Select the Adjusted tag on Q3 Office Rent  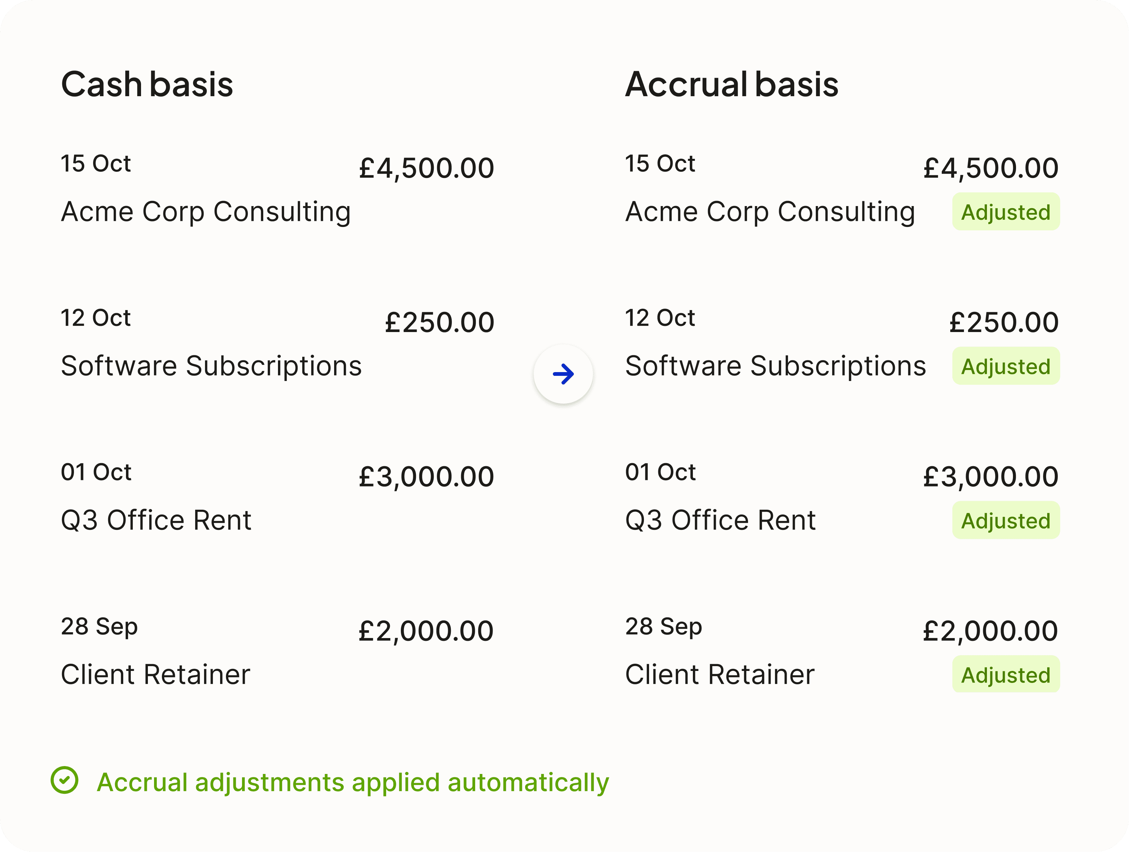[1005, 520]
